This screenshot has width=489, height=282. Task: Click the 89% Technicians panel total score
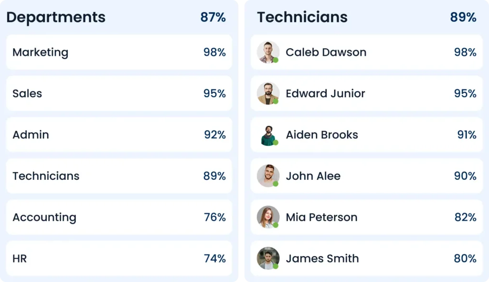(x=463, y=17)
